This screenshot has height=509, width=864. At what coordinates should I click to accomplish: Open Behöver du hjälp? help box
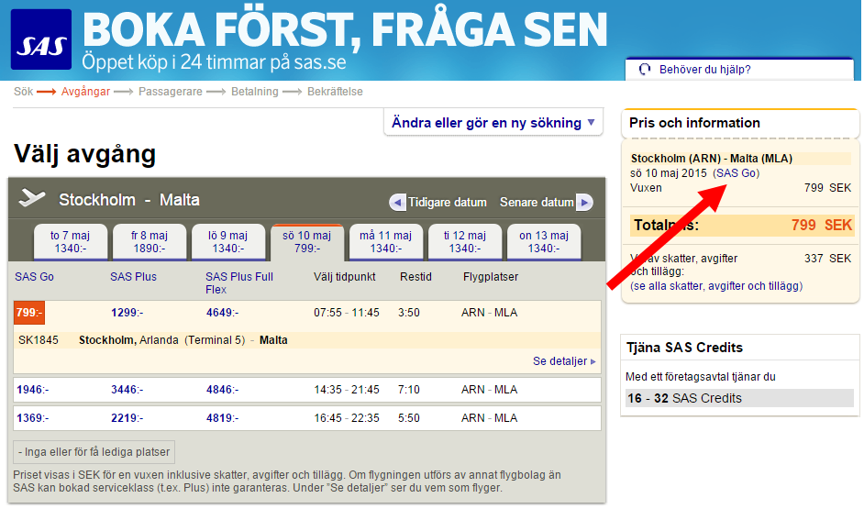click(x=739, y=70)
